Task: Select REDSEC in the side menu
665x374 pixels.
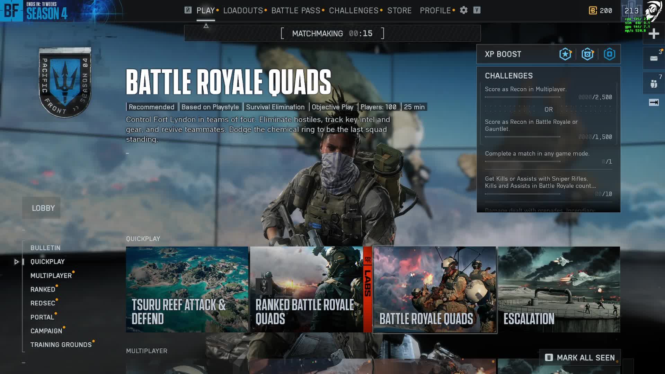Action: [x=43, y=303]
